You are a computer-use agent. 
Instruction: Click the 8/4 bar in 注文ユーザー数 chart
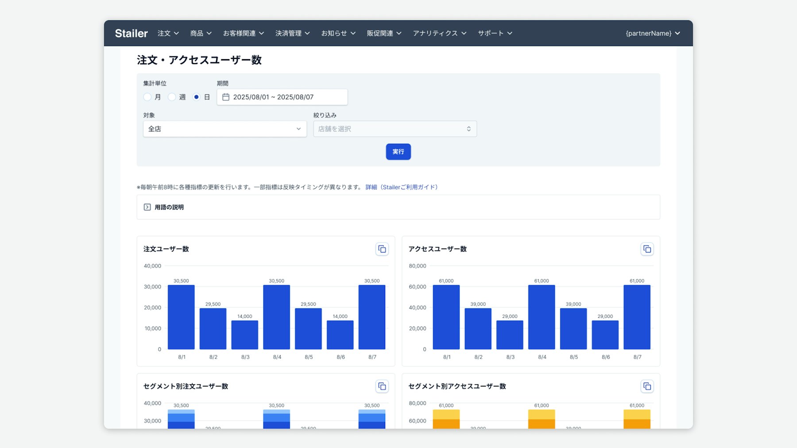(x=276, y=317)
